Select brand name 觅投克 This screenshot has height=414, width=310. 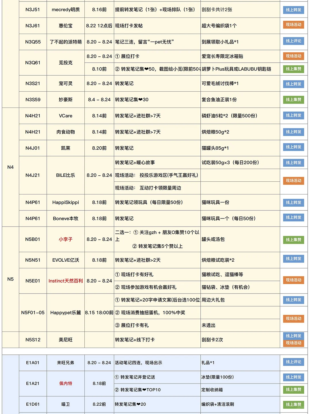coord(66,63)
